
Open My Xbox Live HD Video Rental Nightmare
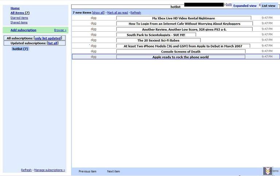click(184, 18)
